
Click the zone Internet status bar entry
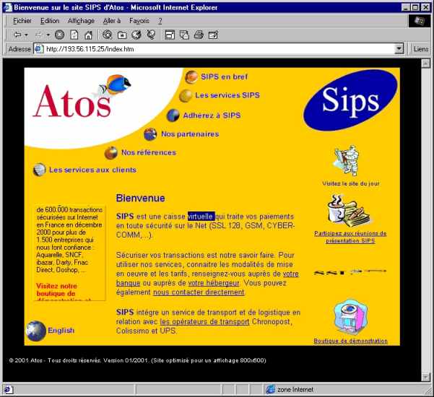(290, 390)
